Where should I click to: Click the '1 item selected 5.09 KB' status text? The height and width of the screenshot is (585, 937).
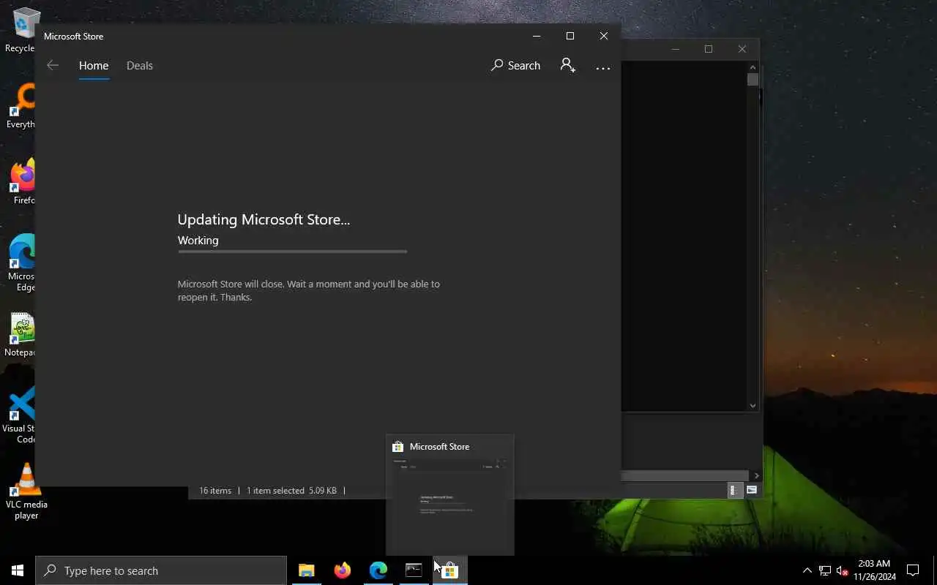(291, 491)
